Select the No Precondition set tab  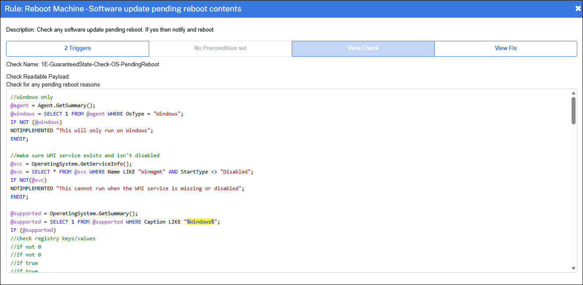tap(220, 48)
